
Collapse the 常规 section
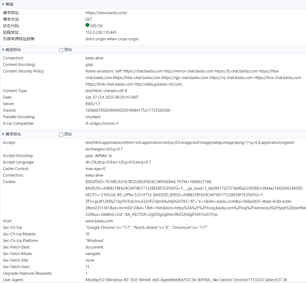[3, 4]
